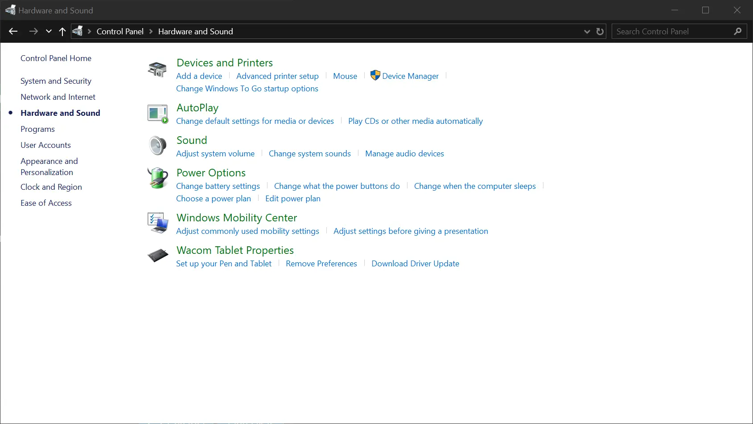Open Mouse settings link
753x424 pixels.
click(345, 76)
